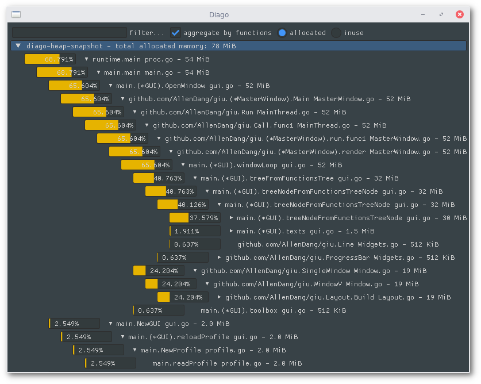The image size is (481, 384).
Task: Collapse the diago-heap-snapshot root node
Action: [x=18, y=46]
